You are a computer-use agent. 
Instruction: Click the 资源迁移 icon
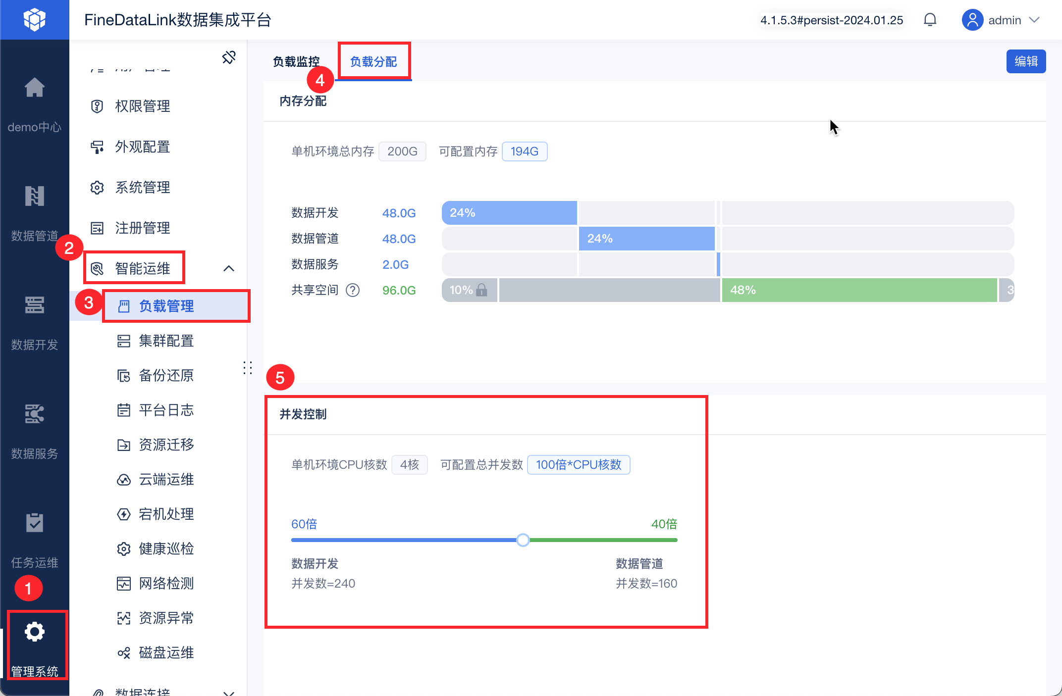tap(123, 445)
